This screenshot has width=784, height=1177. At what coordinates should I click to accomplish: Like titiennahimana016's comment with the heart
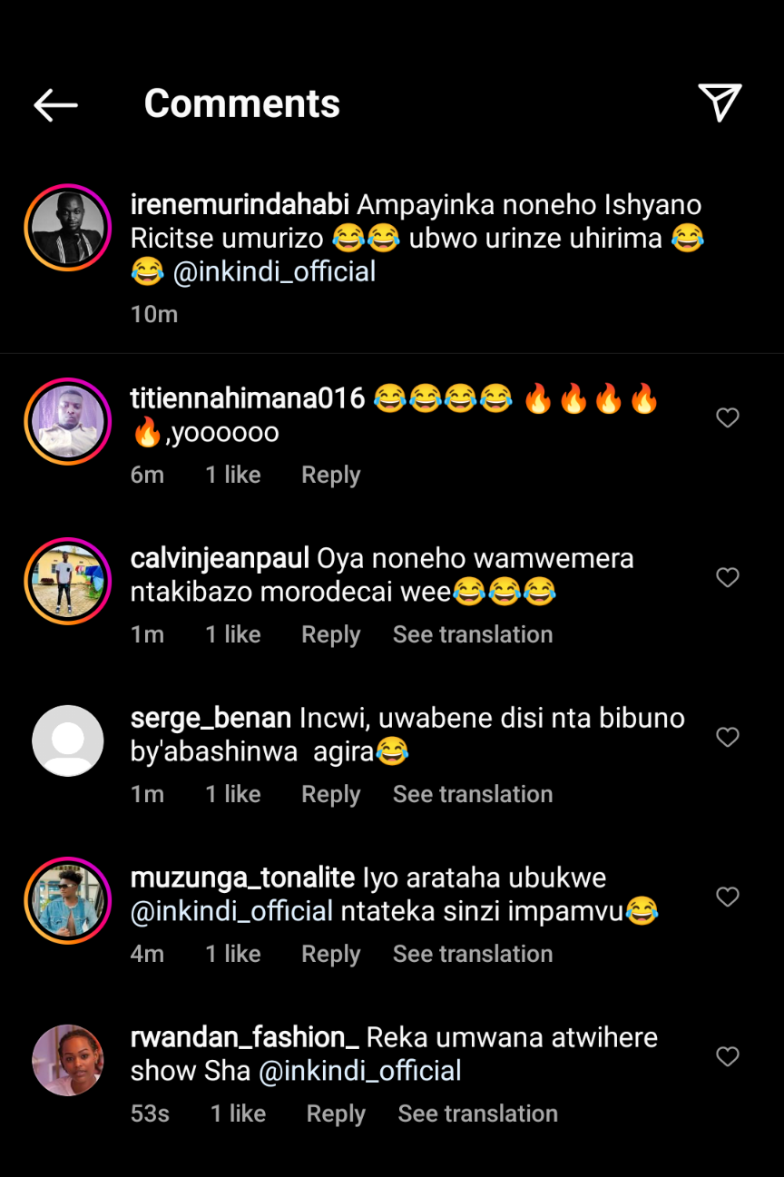[728, 417]
